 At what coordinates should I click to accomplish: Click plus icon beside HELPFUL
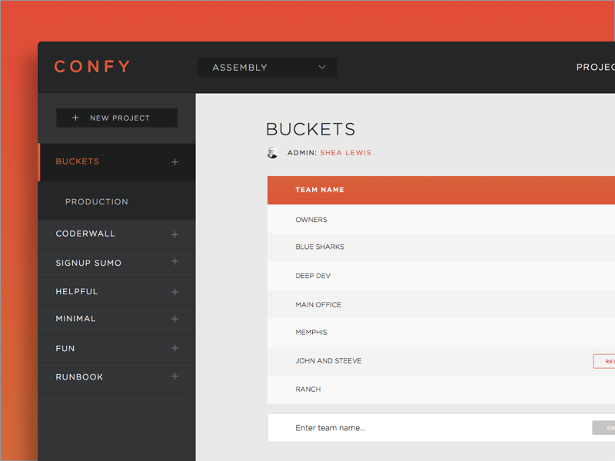(x=175, y=292)
